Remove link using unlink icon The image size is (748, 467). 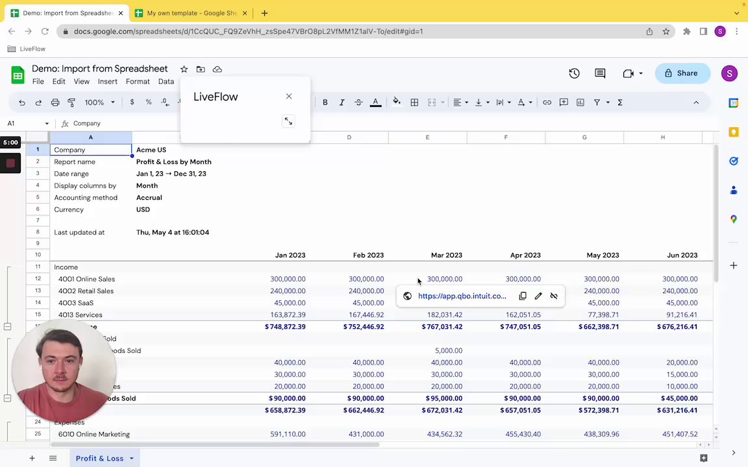(x=554, y=296)
